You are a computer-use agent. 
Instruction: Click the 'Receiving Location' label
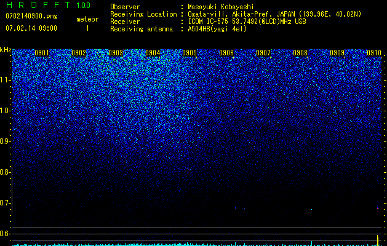point(143,14)
